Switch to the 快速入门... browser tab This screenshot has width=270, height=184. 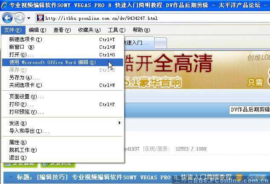138,43
